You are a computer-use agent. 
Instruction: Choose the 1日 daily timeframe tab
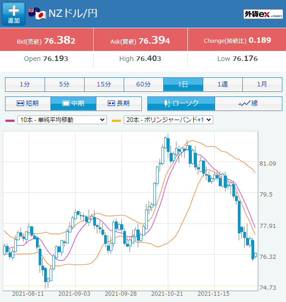click(x=183, y=84)
